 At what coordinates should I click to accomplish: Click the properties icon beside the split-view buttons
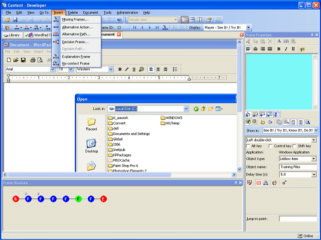[x=209, y=20]
